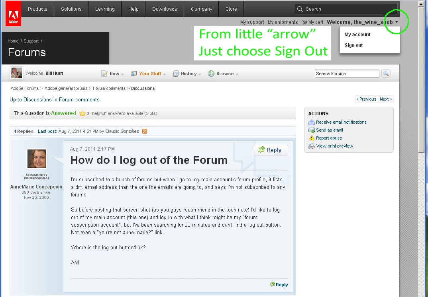Click the Support breadcrumb link
The image size is (428, 297).
(x=31, y=41)
